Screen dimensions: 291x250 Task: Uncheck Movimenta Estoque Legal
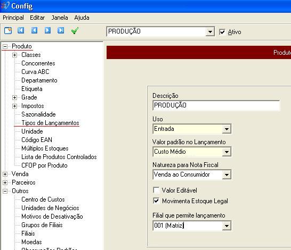point(156,201)
